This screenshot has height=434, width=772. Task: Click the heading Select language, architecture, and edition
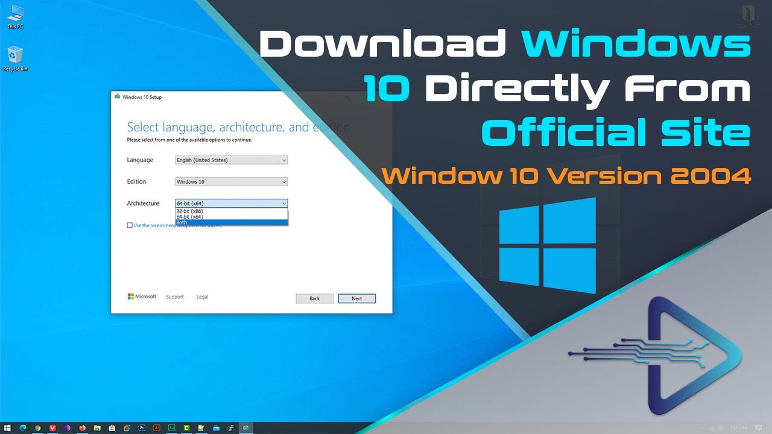[x=238, y=127]
